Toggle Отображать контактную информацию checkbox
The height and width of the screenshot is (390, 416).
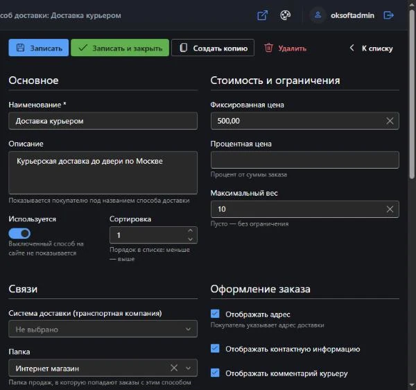[x=215, y=348]
